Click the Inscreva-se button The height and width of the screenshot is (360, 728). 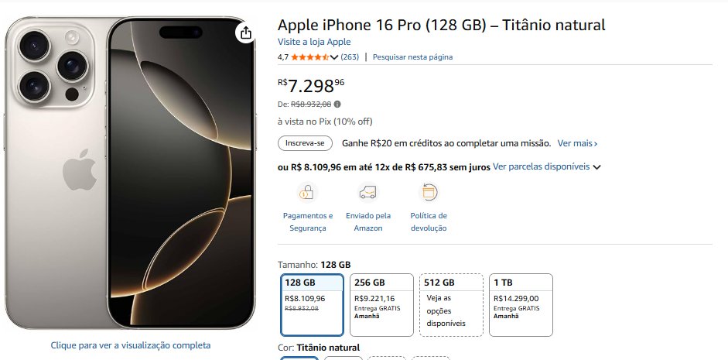pyautogui.click(x=305, y=143)
